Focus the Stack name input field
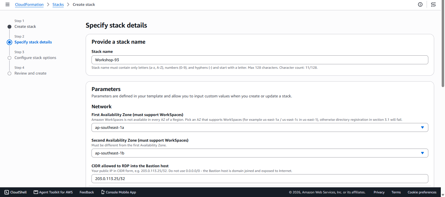This screenshot has height=197, width=445. point(260,60)
